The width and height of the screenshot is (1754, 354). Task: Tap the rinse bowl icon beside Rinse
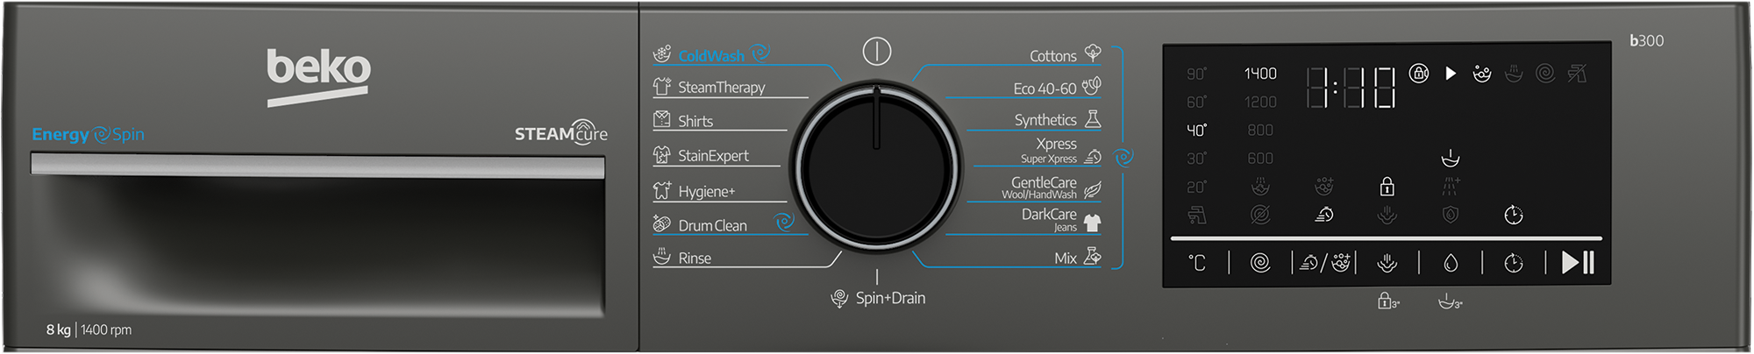click(662, 257)
